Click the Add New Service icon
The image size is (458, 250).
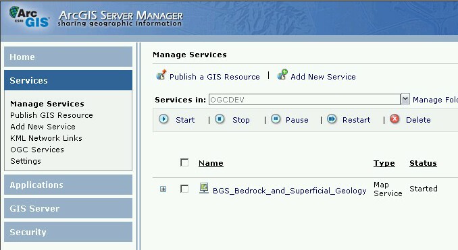tap(282, 74)
